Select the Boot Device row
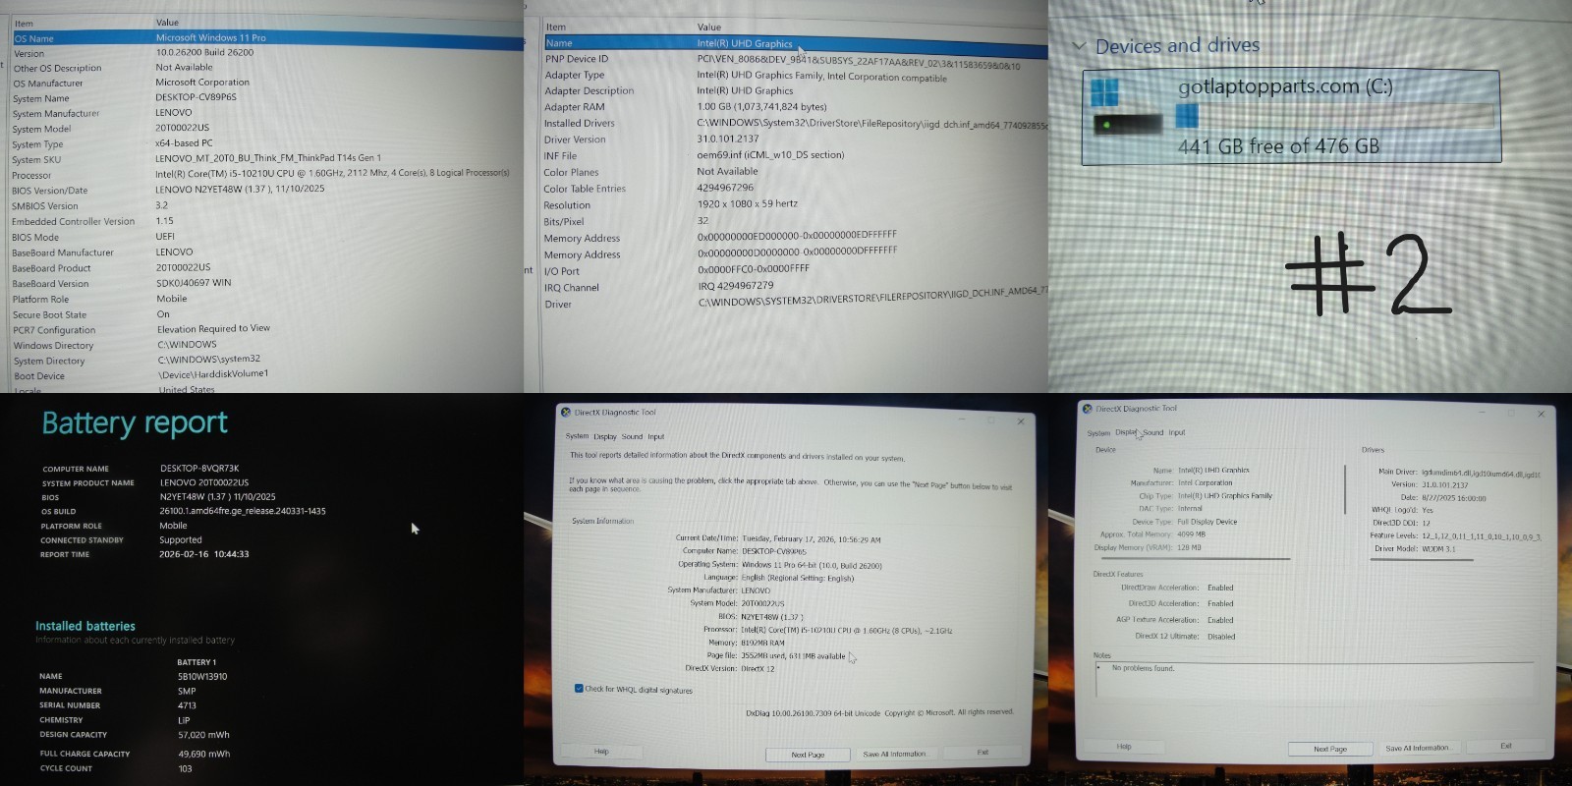The width and height of the screenshot is (1572, 786). 267,375
